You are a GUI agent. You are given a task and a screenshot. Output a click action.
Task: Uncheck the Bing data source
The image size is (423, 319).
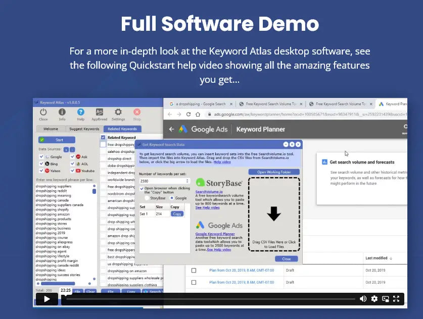pos(41,164)
